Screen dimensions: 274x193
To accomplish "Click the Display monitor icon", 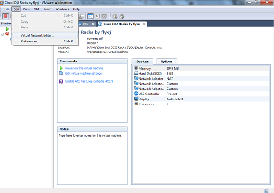I will point(136,99).
